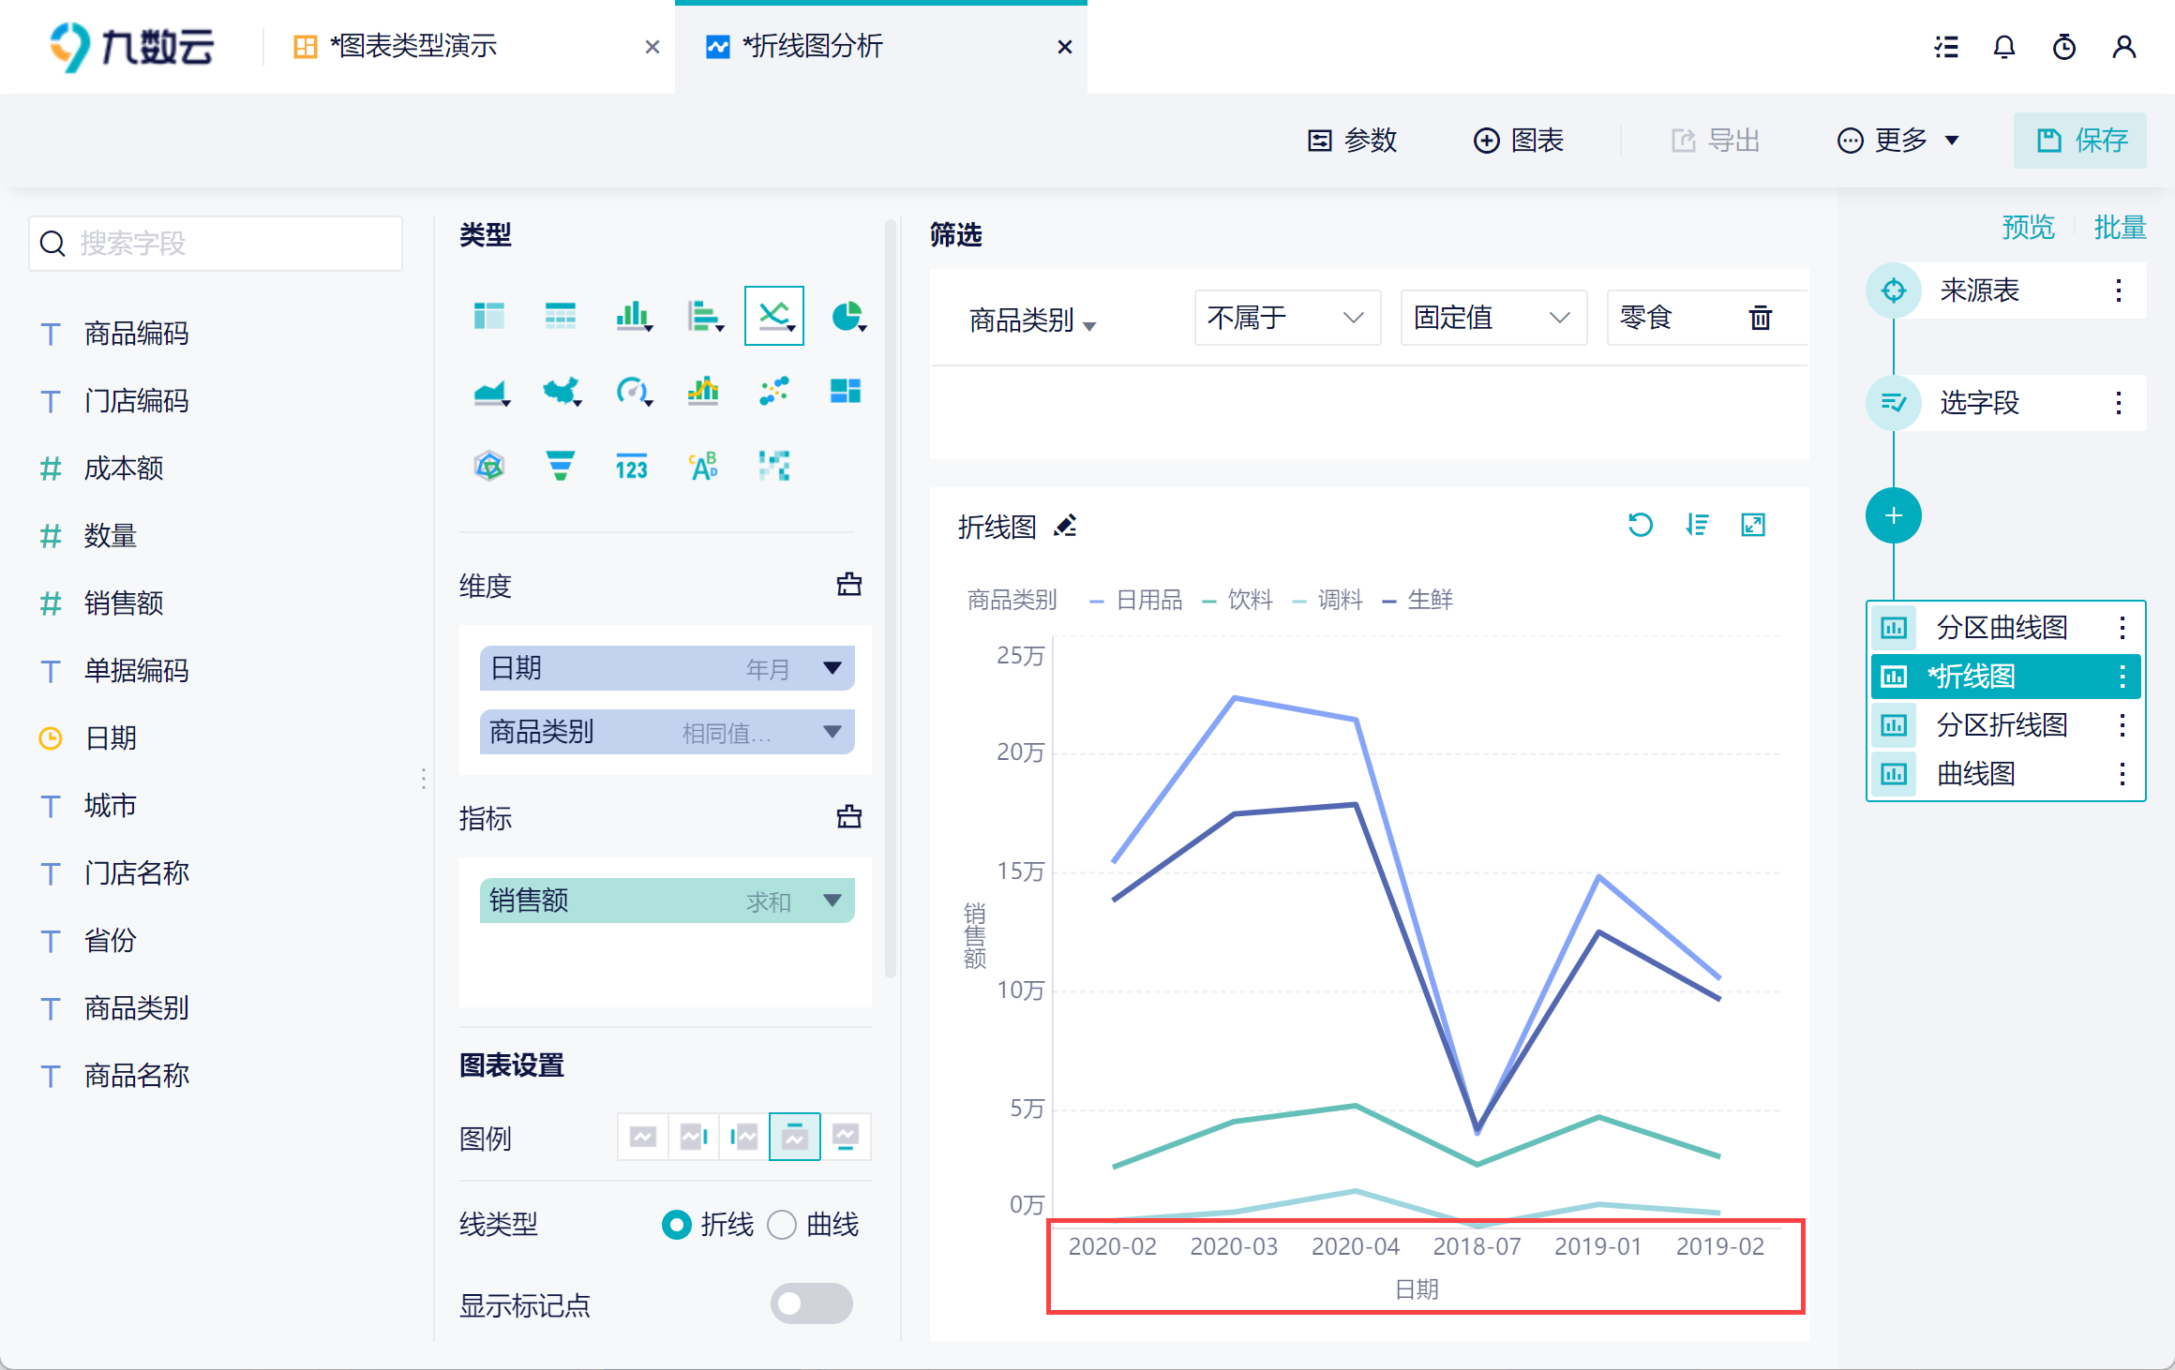
Task: Click the pencil icon to rename 折线图
Action: 1065,527
